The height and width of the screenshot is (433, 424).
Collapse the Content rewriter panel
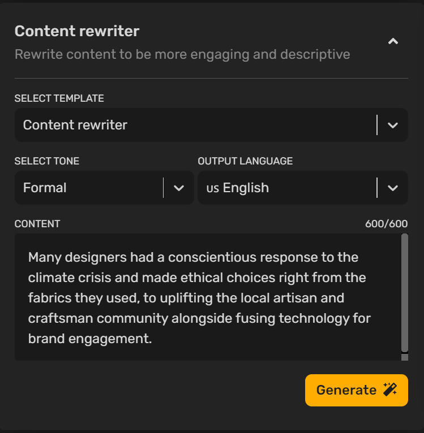(393, 41)
